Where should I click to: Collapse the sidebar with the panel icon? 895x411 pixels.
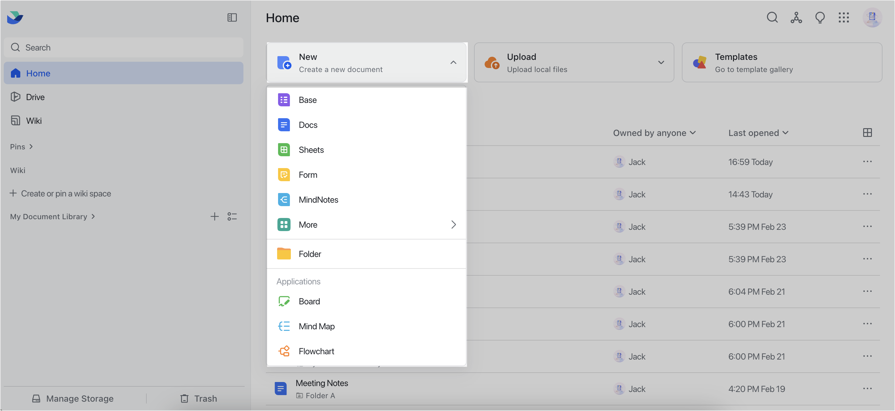pos(232,17)
